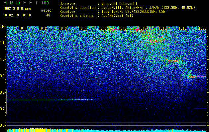
Task: Click the 0.6 frequency axis label
Action: click(3, 125)
